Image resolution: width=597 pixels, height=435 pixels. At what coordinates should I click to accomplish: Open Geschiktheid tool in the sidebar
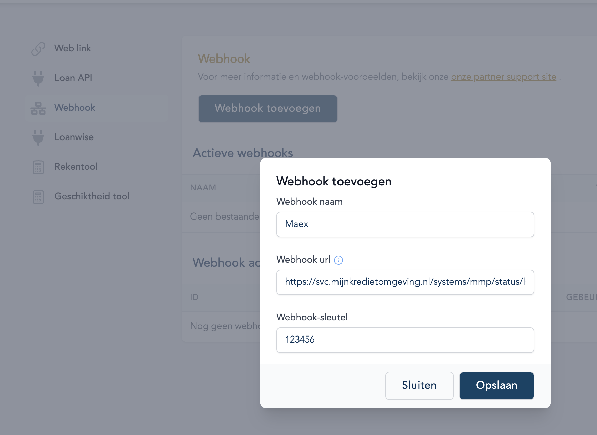[92, 196]
